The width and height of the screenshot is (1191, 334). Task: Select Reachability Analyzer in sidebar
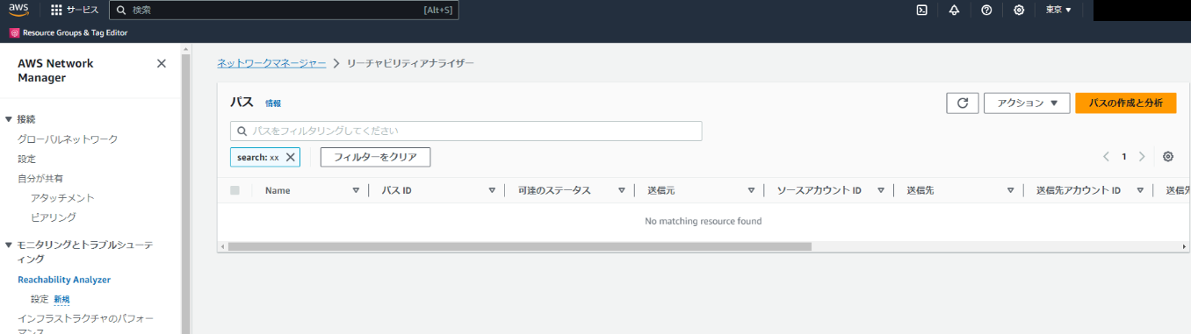[x=64, y=280]
